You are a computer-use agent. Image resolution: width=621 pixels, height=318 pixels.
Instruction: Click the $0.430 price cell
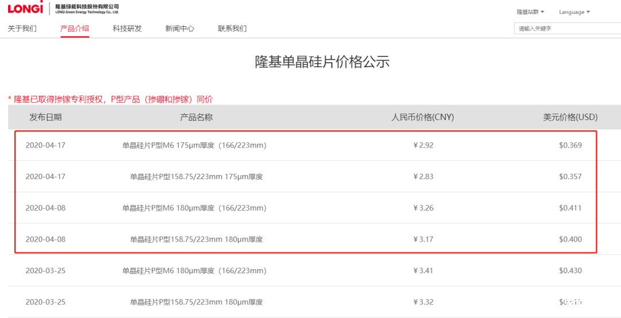[570, 270]
